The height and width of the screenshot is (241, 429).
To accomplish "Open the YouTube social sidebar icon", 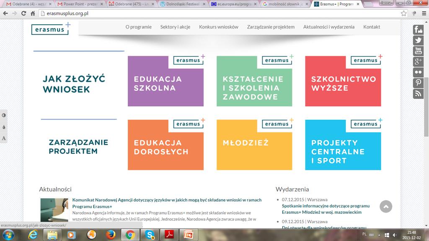I will (x=418, y=51).
